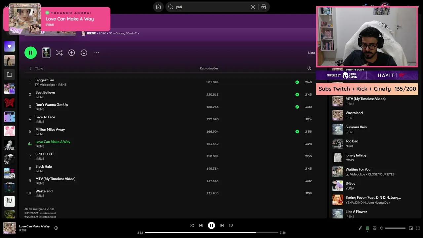Play the track Biggest Fan
The image size is (423, 238).
pos(45,80)
